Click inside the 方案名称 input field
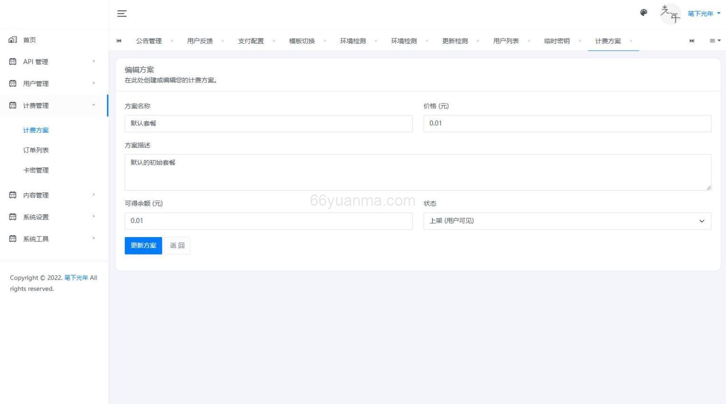This screenshot has height=404, width=726. (x=268, y=123)
